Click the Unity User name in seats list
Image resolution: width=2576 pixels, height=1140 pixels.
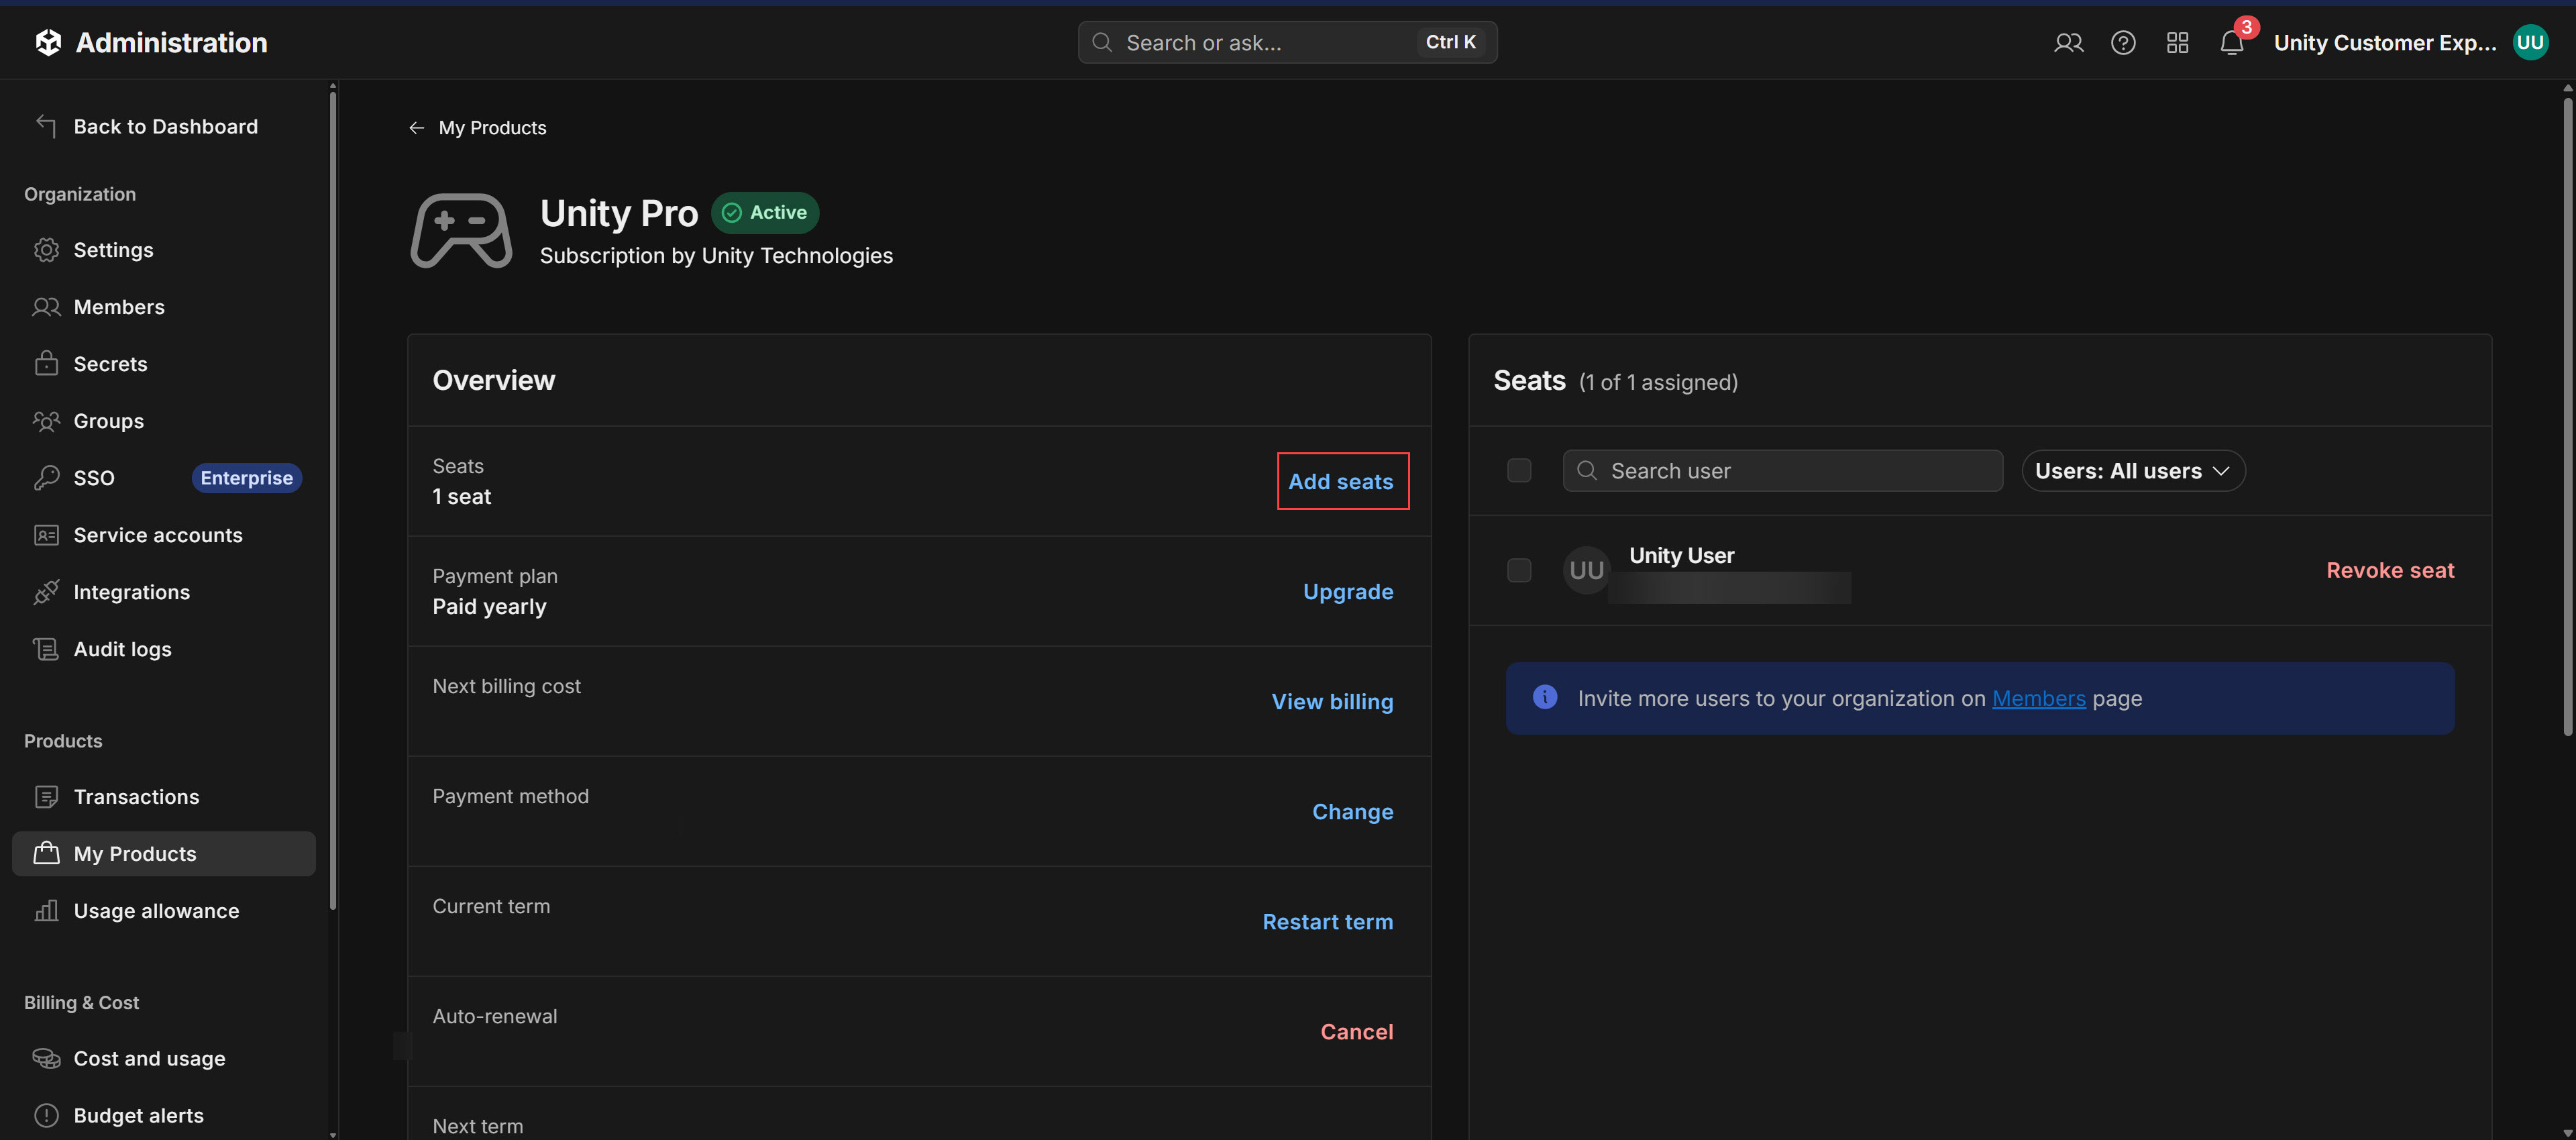point(1681,555)
